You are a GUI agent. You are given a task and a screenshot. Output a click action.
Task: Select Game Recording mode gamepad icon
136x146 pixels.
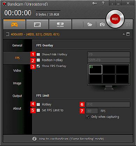pos(14,24)
